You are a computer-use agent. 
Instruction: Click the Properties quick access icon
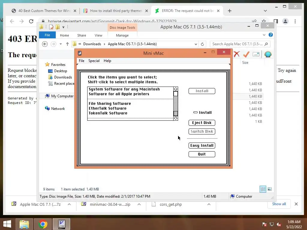click(x=51, y=27)
